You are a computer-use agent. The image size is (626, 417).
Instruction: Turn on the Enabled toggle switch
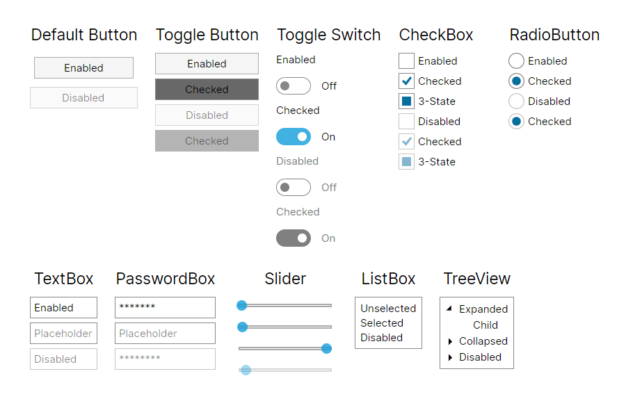coord(293,85)
